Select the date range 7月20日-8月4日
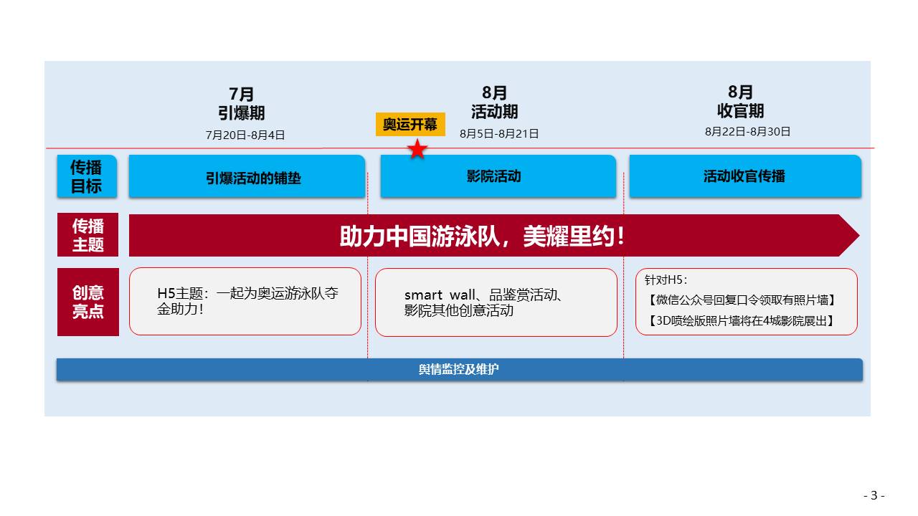Screen dimensions: 918x516 245,135
